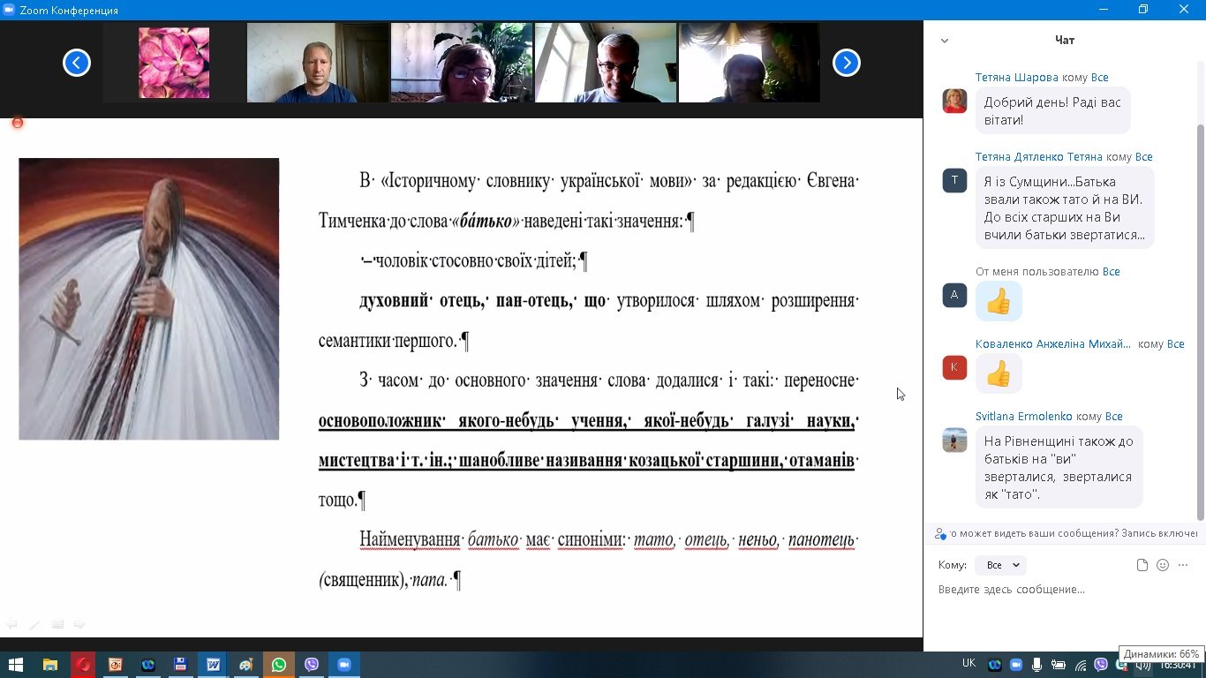Viewport: 1206px width, 678px height.
Task: Open File Explorer from the taskbar
Action: point(49,665)
